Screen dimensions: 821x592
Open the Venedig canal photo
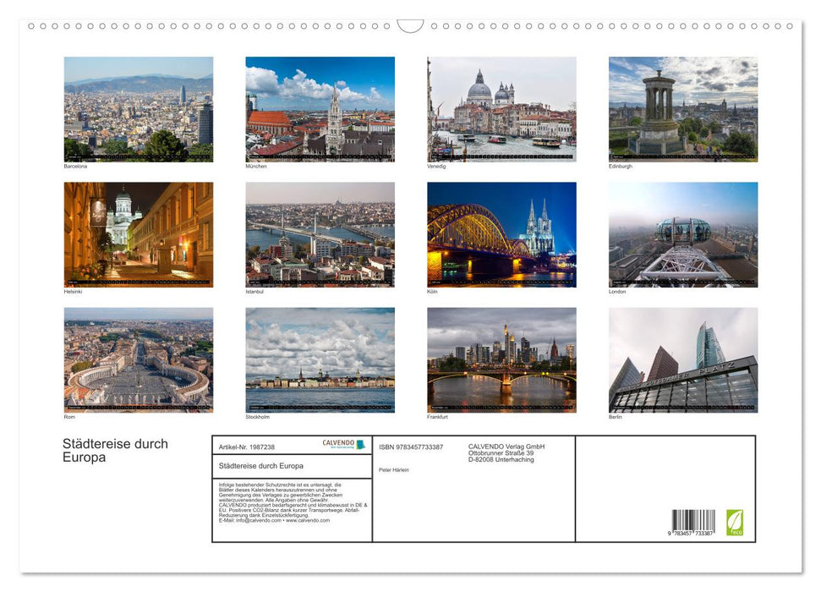(501, 107)
